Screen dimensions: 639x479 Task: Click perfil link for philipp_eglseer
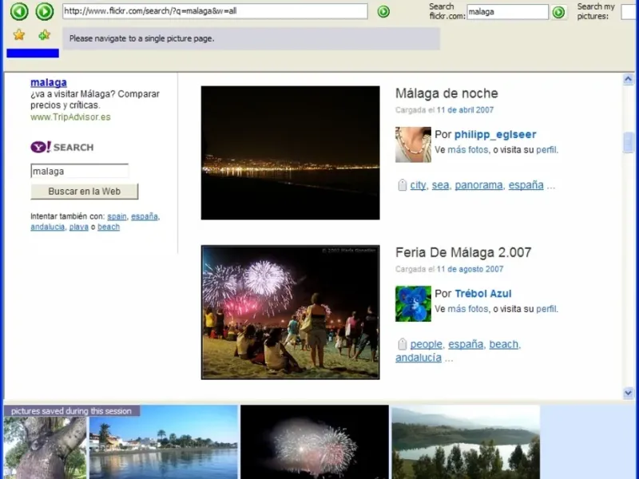pos(546,150)
